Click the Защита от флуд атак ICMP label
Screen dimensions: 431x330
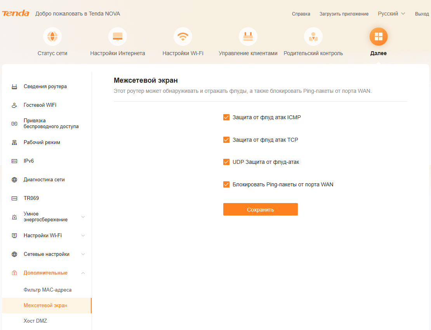pos(267,117)
